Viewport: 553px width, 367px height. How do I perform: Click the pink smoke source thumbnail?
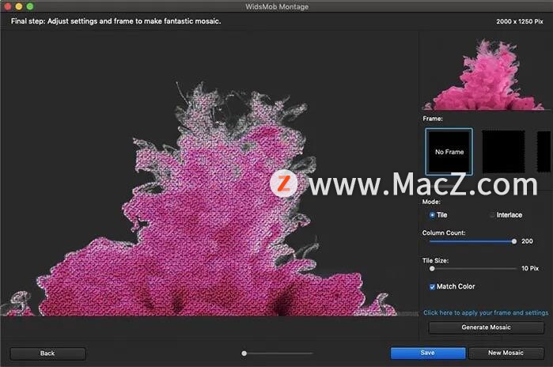(x=485, y=74)
